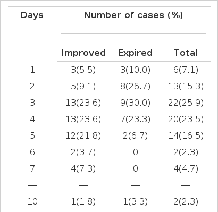
Task: Click total value 4(4.7)
Action: (186, 168)
